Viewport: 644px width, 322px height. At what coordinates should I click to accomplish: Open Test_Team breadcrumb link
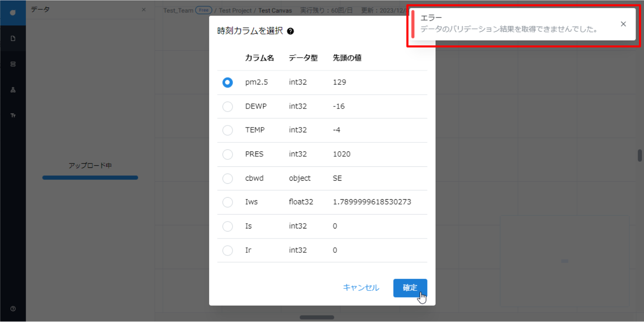coord(178,10)
